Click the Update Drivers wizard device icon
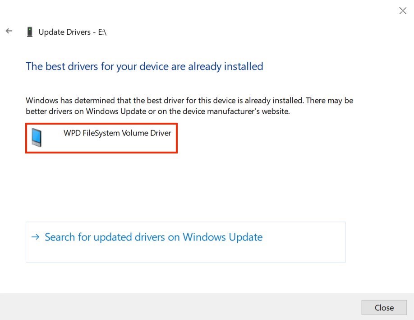This screenshot has width=414, height=320. (x=30, y=31)
